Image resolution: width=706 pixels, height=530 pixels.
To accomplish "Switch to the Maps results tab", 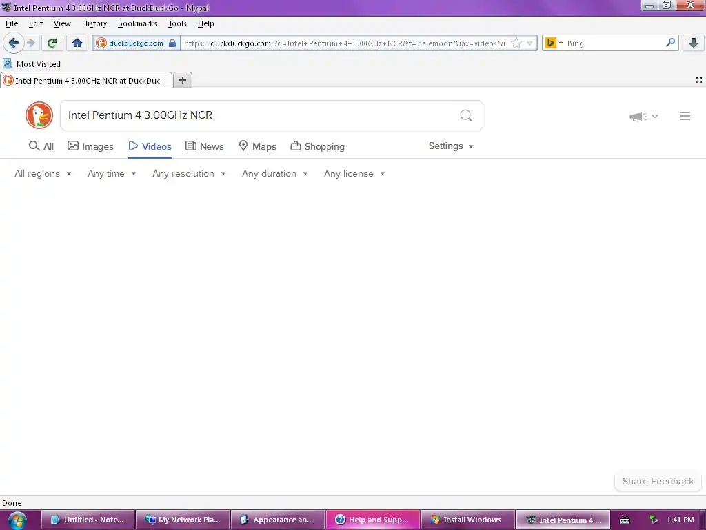I will [x=257, y=146].
